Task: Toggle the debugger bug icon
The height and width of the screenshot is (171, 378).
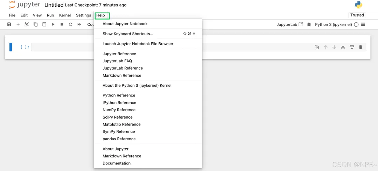Action: click(x=309, y=24)
